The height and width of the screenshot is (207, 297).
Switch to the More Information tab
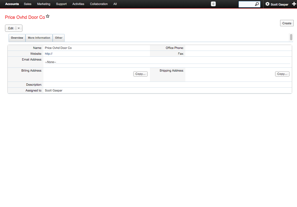tap(39, 38)
